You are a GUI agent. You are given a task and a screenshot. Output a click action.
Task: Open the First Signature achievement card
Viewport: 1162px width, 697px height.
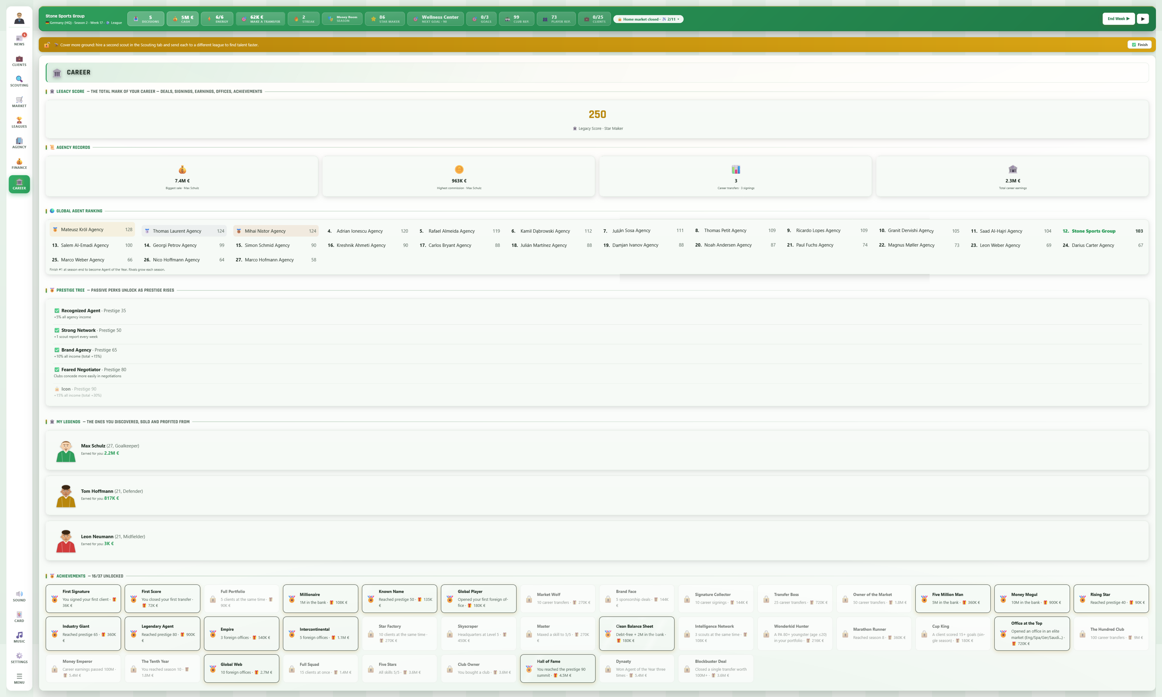tap(83, 598)
